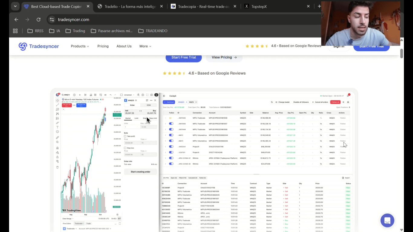The width and height of the screenshot is (413, 232).
Task: Click the browser back arrow
Action: click(x=16, y=20)
